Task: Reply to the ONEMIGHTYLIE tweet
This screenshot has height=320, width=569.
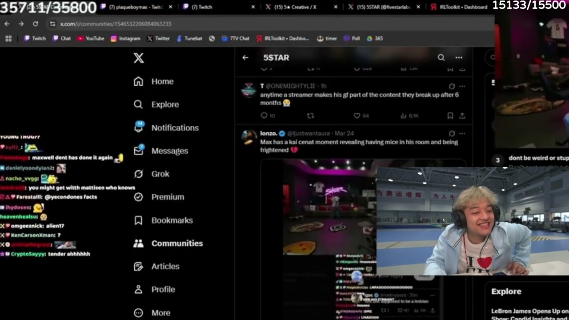Action: pos(268,116)
